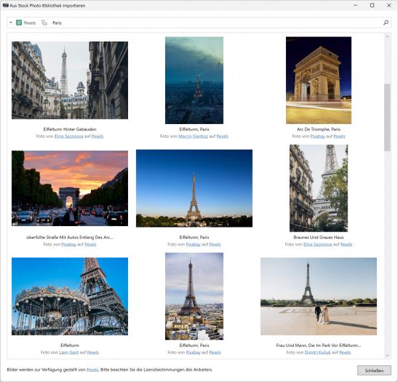Select the sunset street Arc de Triomphe photo

pos(70,188)
